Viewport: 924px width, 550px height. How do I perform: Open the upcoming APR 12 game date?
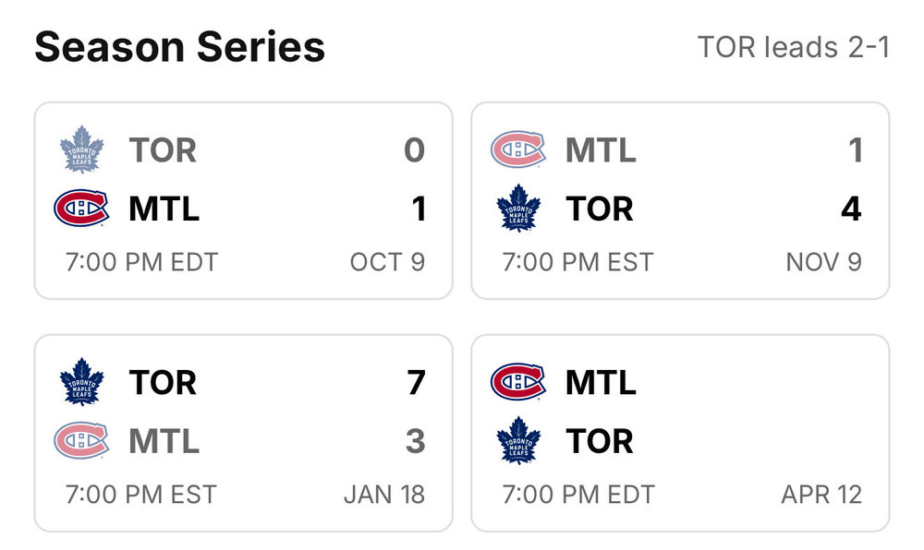(821, 495)
